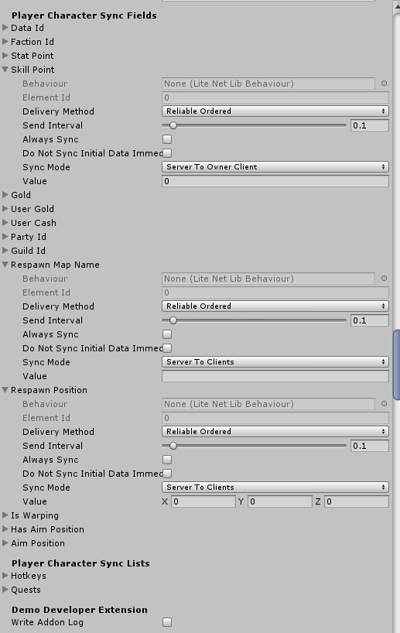Click the Player Character Sync Lists header
400x633 pixels.
point(80,563)
